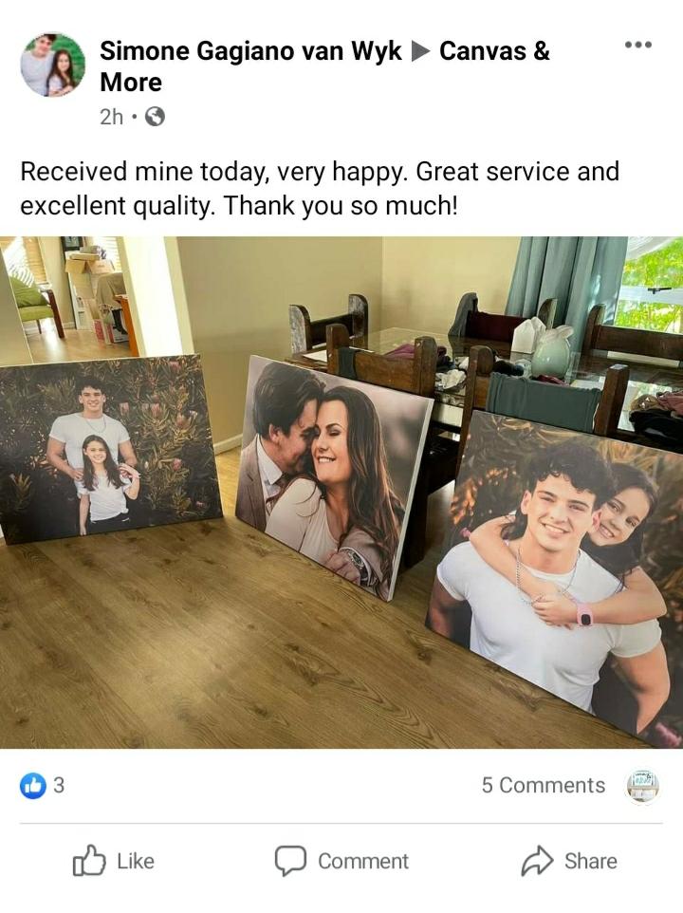683x913 pixels.
Task: Open the three-dot post options menu
Action: [x=638, y=45]
